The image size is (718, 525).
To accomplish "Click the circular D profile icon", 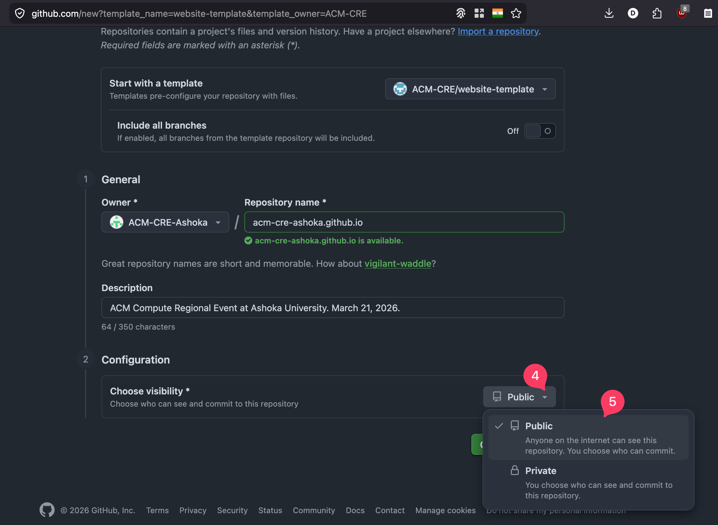I will tap(633, 13).
